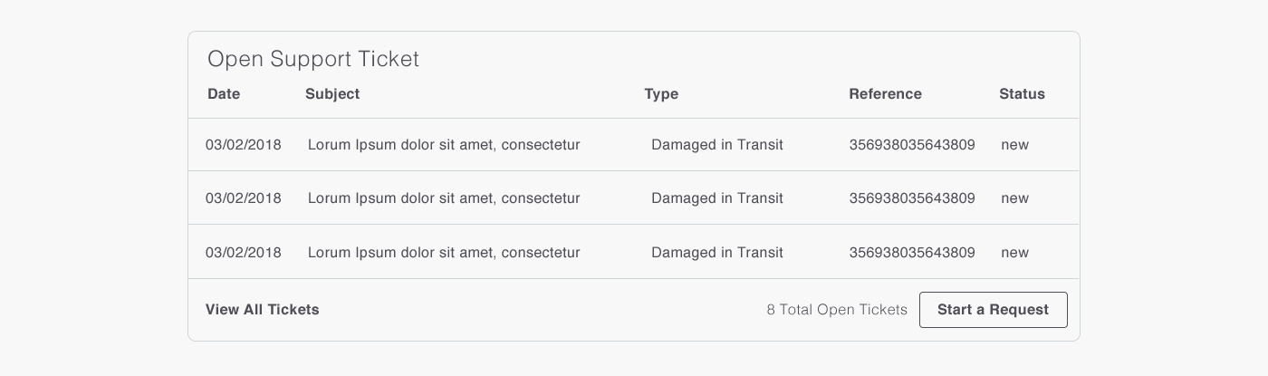
Task: Sort by the Subject column header
Action: pos(332,94)
